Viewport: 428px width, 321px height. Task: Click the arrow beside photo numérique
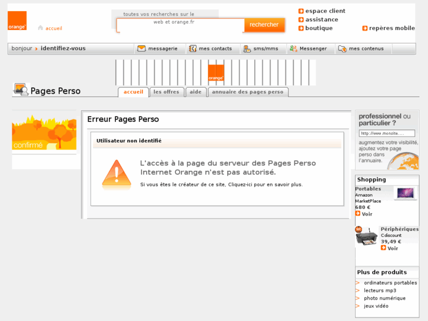[x=357, y=298]
